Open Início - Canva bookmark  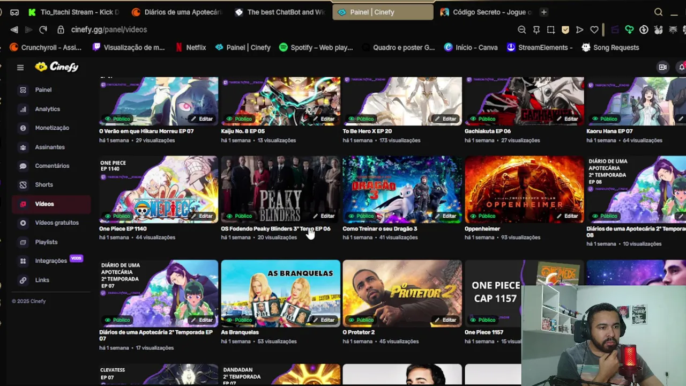(x=471, y=48)
